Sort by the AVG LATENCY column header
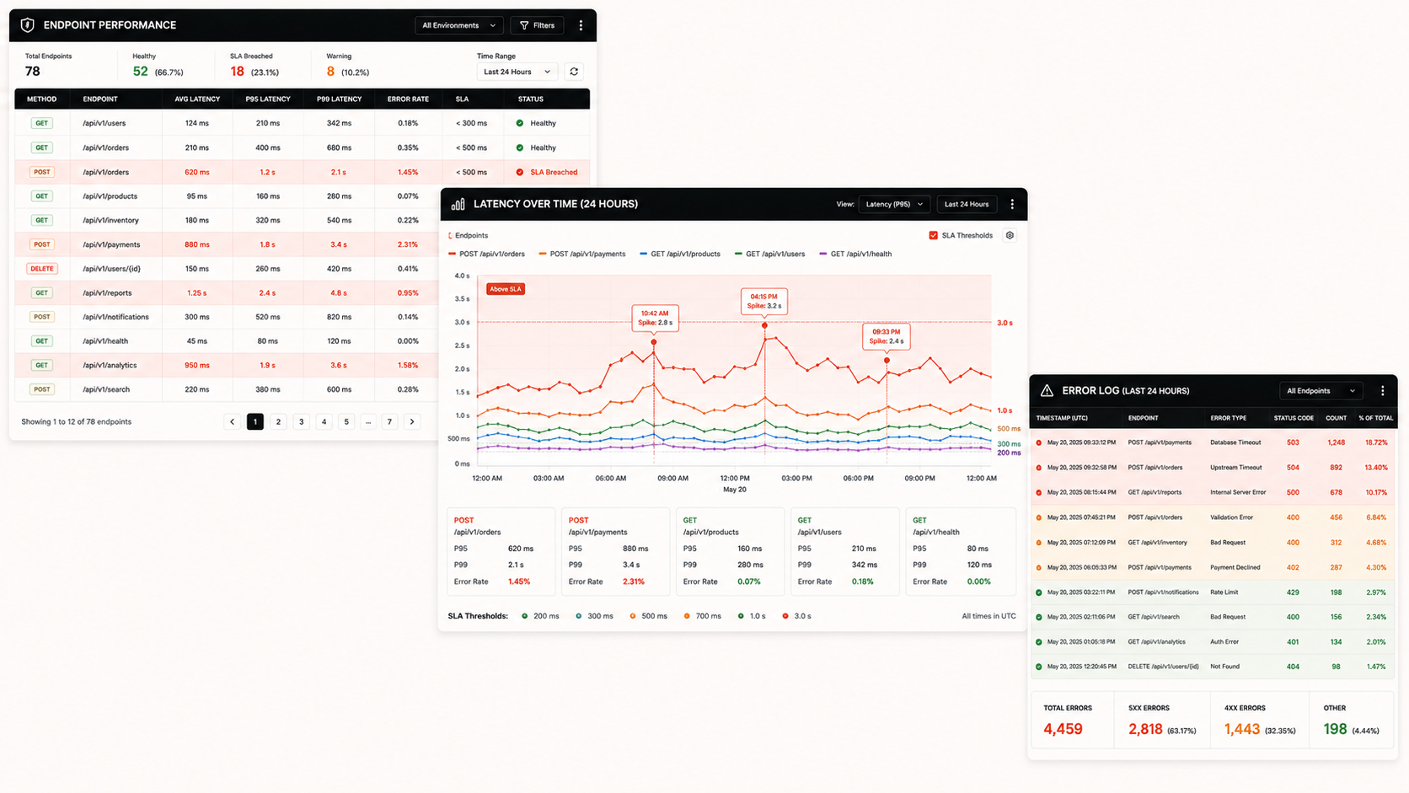 (x=197, y=99)
